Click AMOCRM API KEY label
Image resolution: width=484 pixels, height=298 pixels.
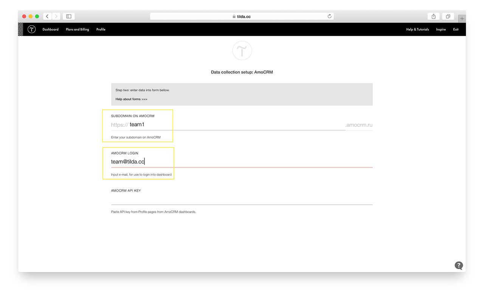(126, 190)
